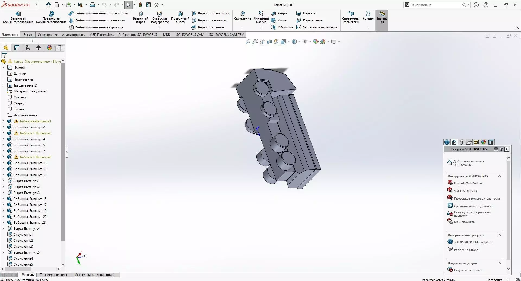Viewport: 521px width, 281px height.
Task: Open the PropertyManager tab
Action: [x=17, y=48]
